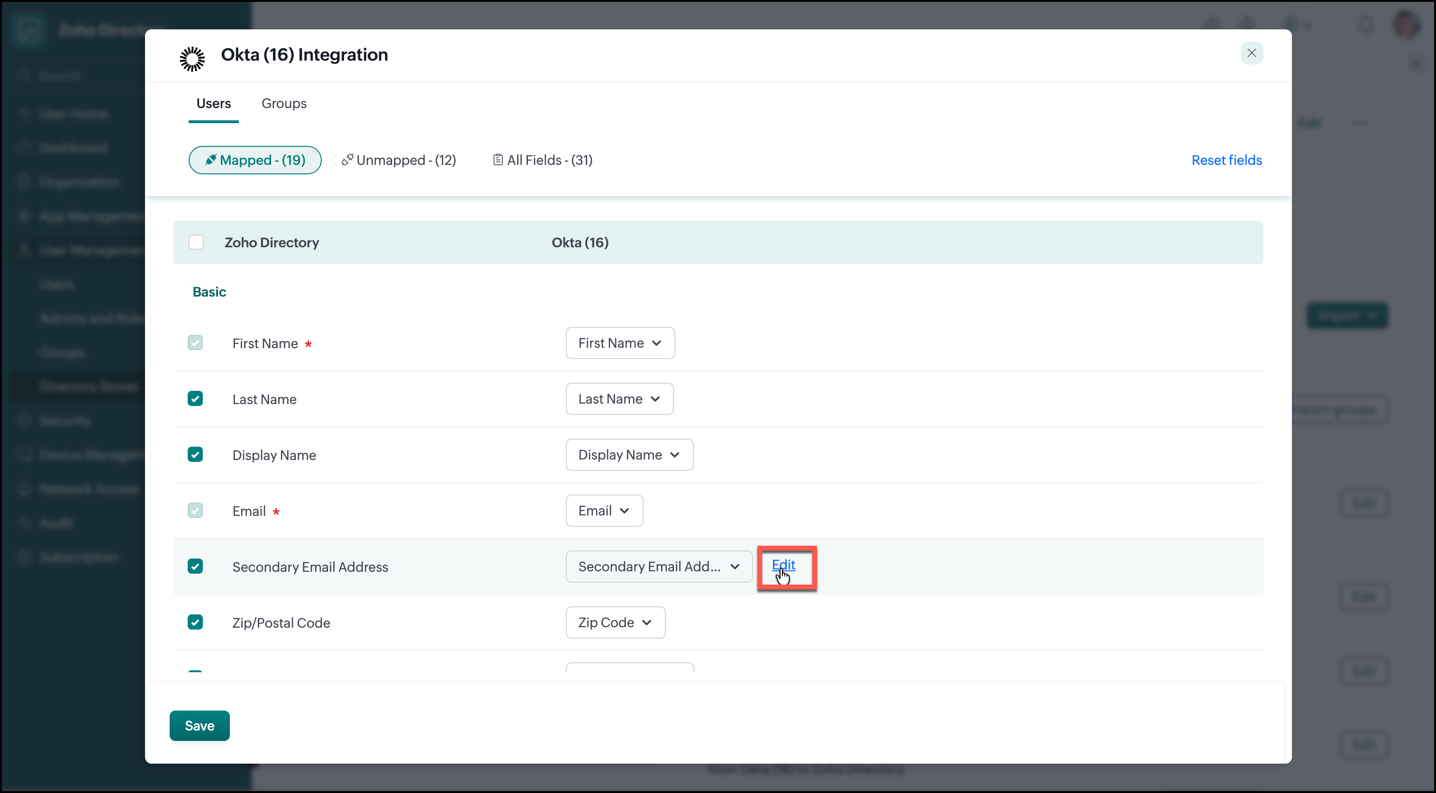
Task: Select the Mapped plug icon filter
Action: tap(211, 160)
